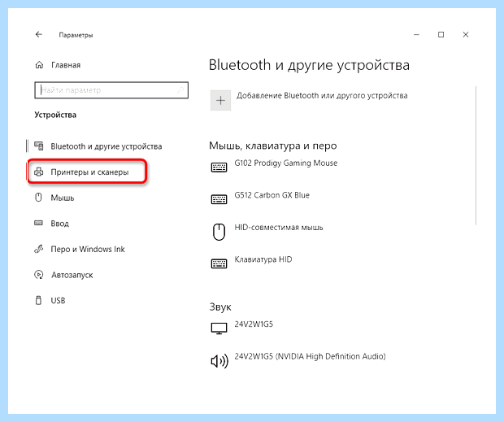The height and width of the screenshot is (422, 504).
Task: Focus the Найти параметр search field
Action: (x=111, y=90)
